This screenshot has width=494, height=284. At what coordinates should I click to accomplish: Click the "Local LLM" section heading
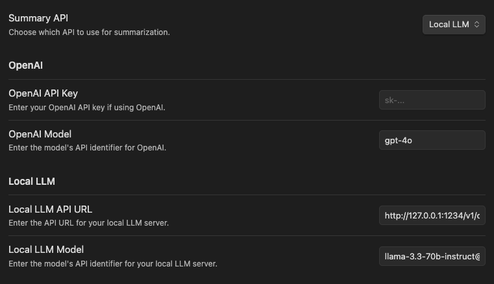(32, 182)
